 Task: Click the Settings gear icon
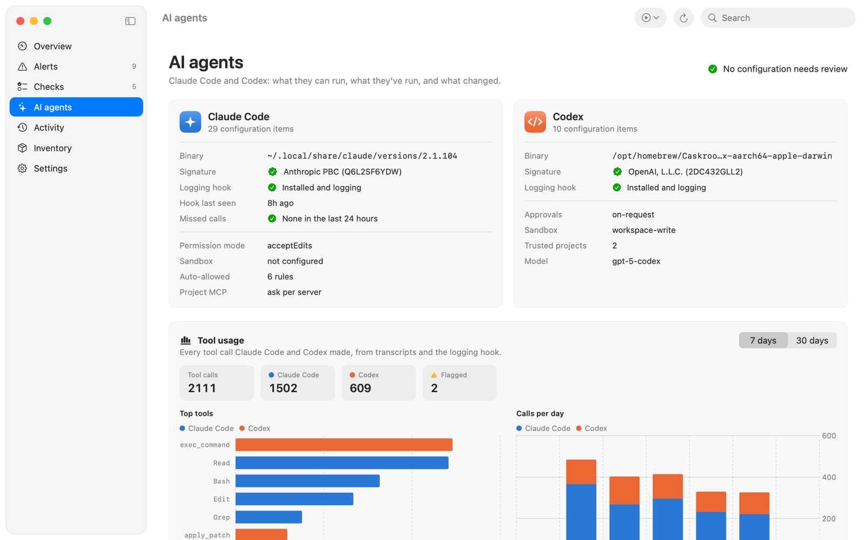22,168
